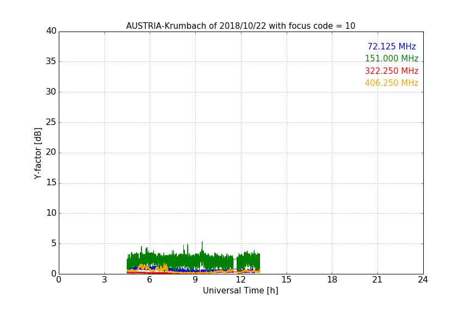Select the blue 72.125 MHz legend label
This screenshot has height=313, width=470.
click(392, 46)
